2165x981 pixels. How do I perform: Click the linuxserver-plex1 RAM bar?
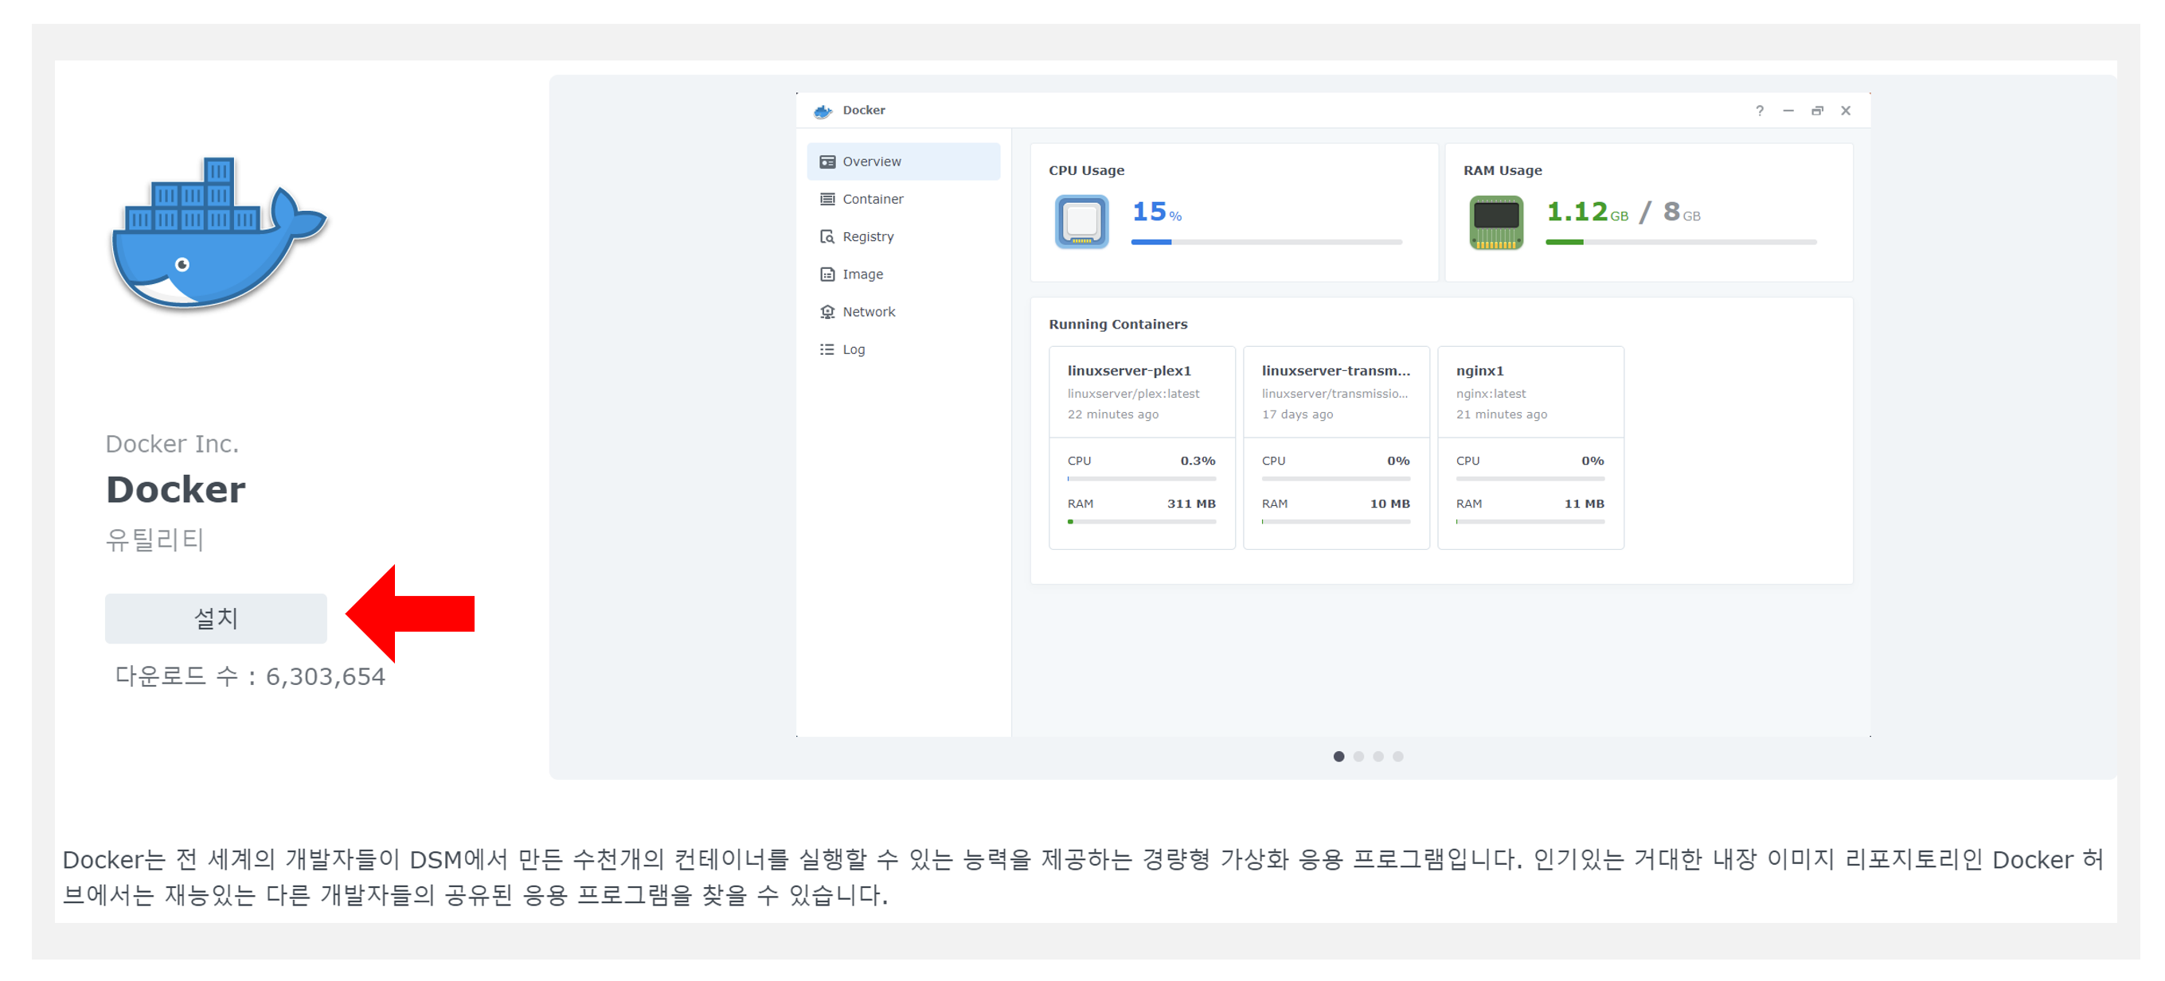pyautogui.click(x=1141, y=522)
